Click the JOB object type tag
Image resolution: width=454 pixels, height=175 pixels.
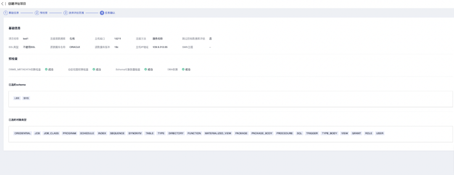click(x=37, y=133)
